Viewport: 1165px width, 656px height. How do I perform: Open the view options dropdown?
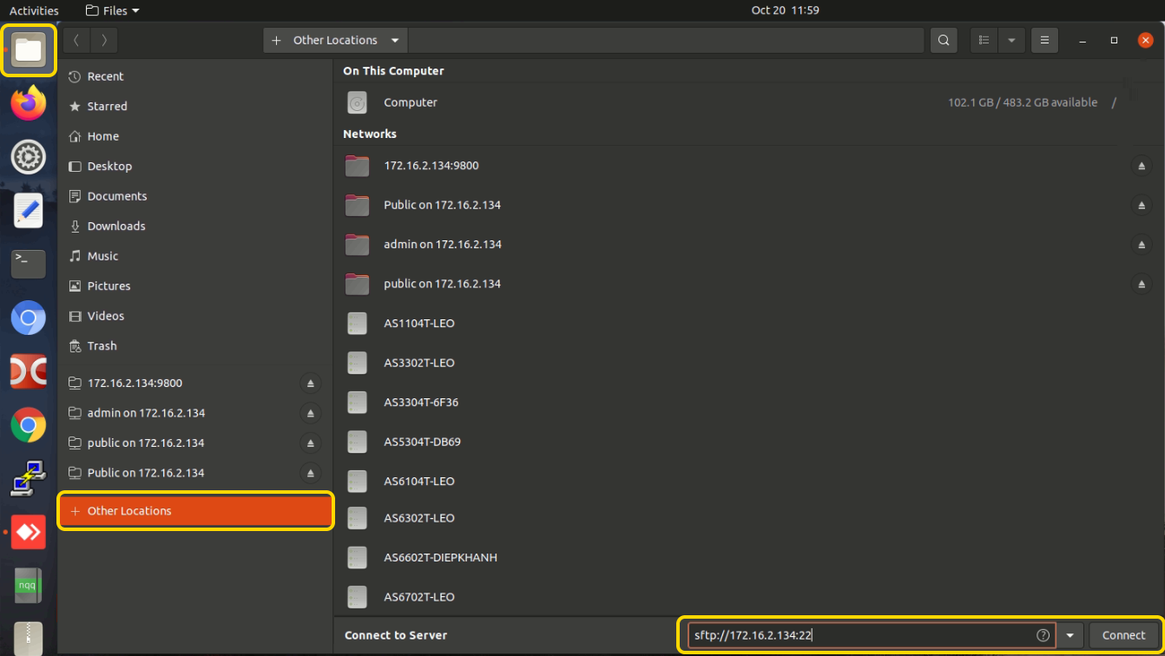1012,40
